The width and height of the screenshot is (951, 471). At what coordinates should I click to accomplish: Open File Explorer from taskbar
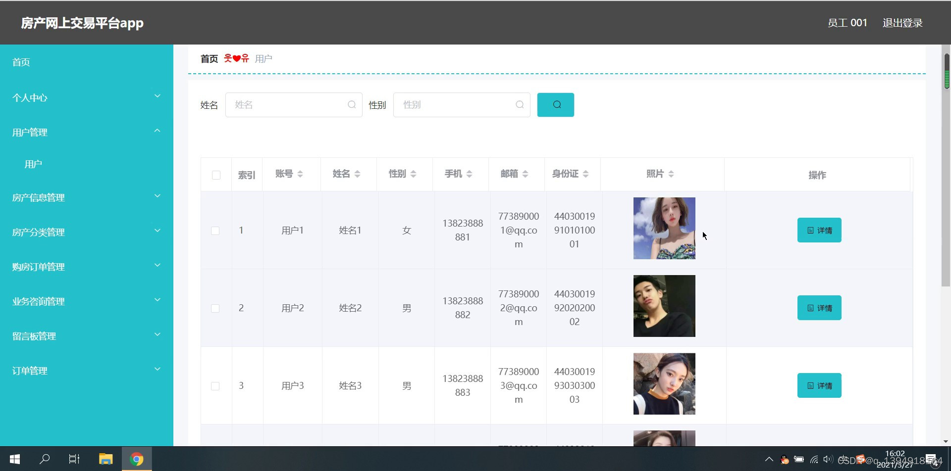pyautogui.click(x=106, y=459)
